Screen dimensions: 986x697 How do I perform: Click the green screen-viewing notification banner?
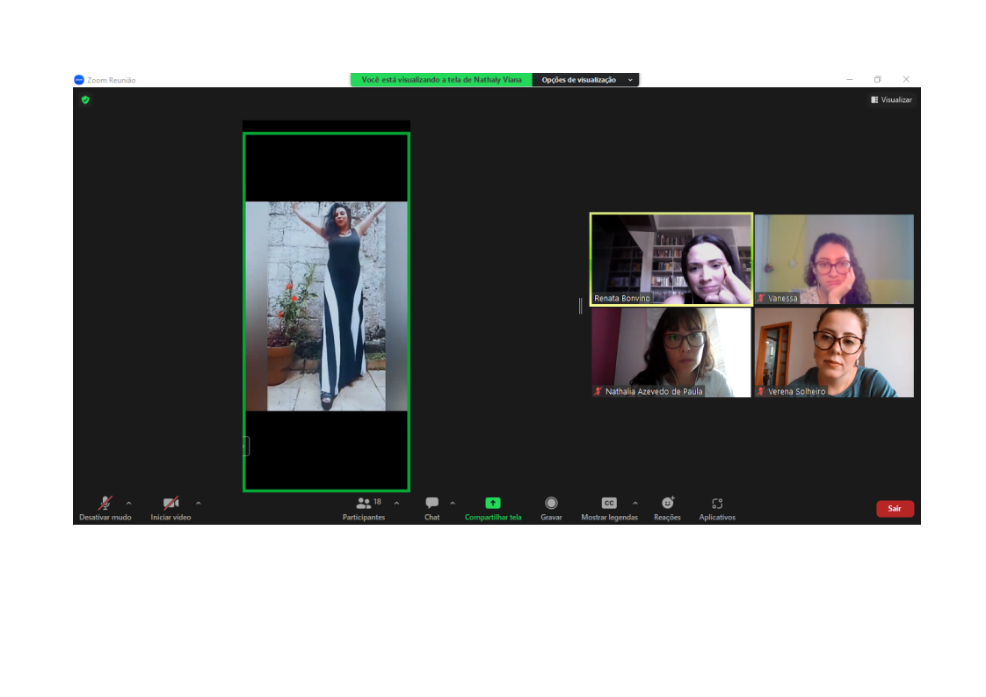point(441,80)
